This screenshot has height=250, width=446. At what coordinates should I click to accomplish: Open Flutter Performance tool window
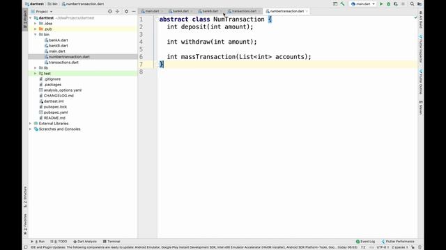(x=398, y=242)
